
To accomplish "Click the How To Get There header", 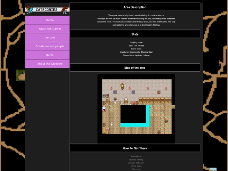I will [x=135, y=148].
